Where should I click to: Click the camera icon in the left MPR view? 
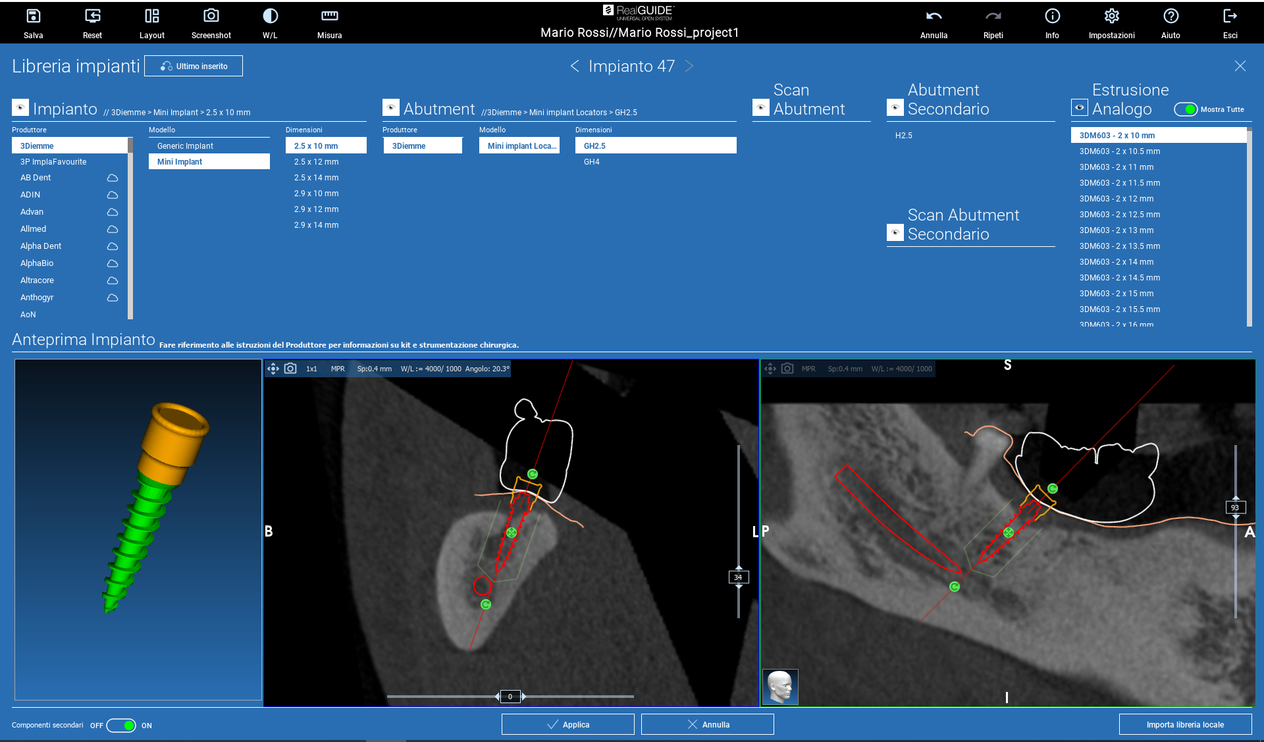290,369
